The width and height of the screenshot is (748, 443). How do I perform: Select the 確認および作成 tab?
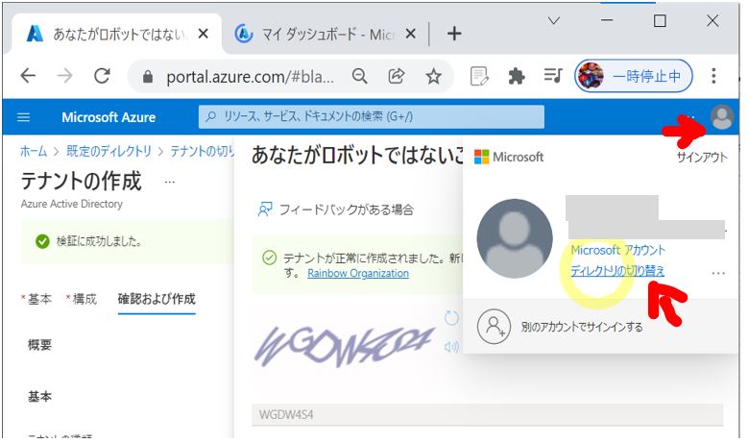click(157, 299)
